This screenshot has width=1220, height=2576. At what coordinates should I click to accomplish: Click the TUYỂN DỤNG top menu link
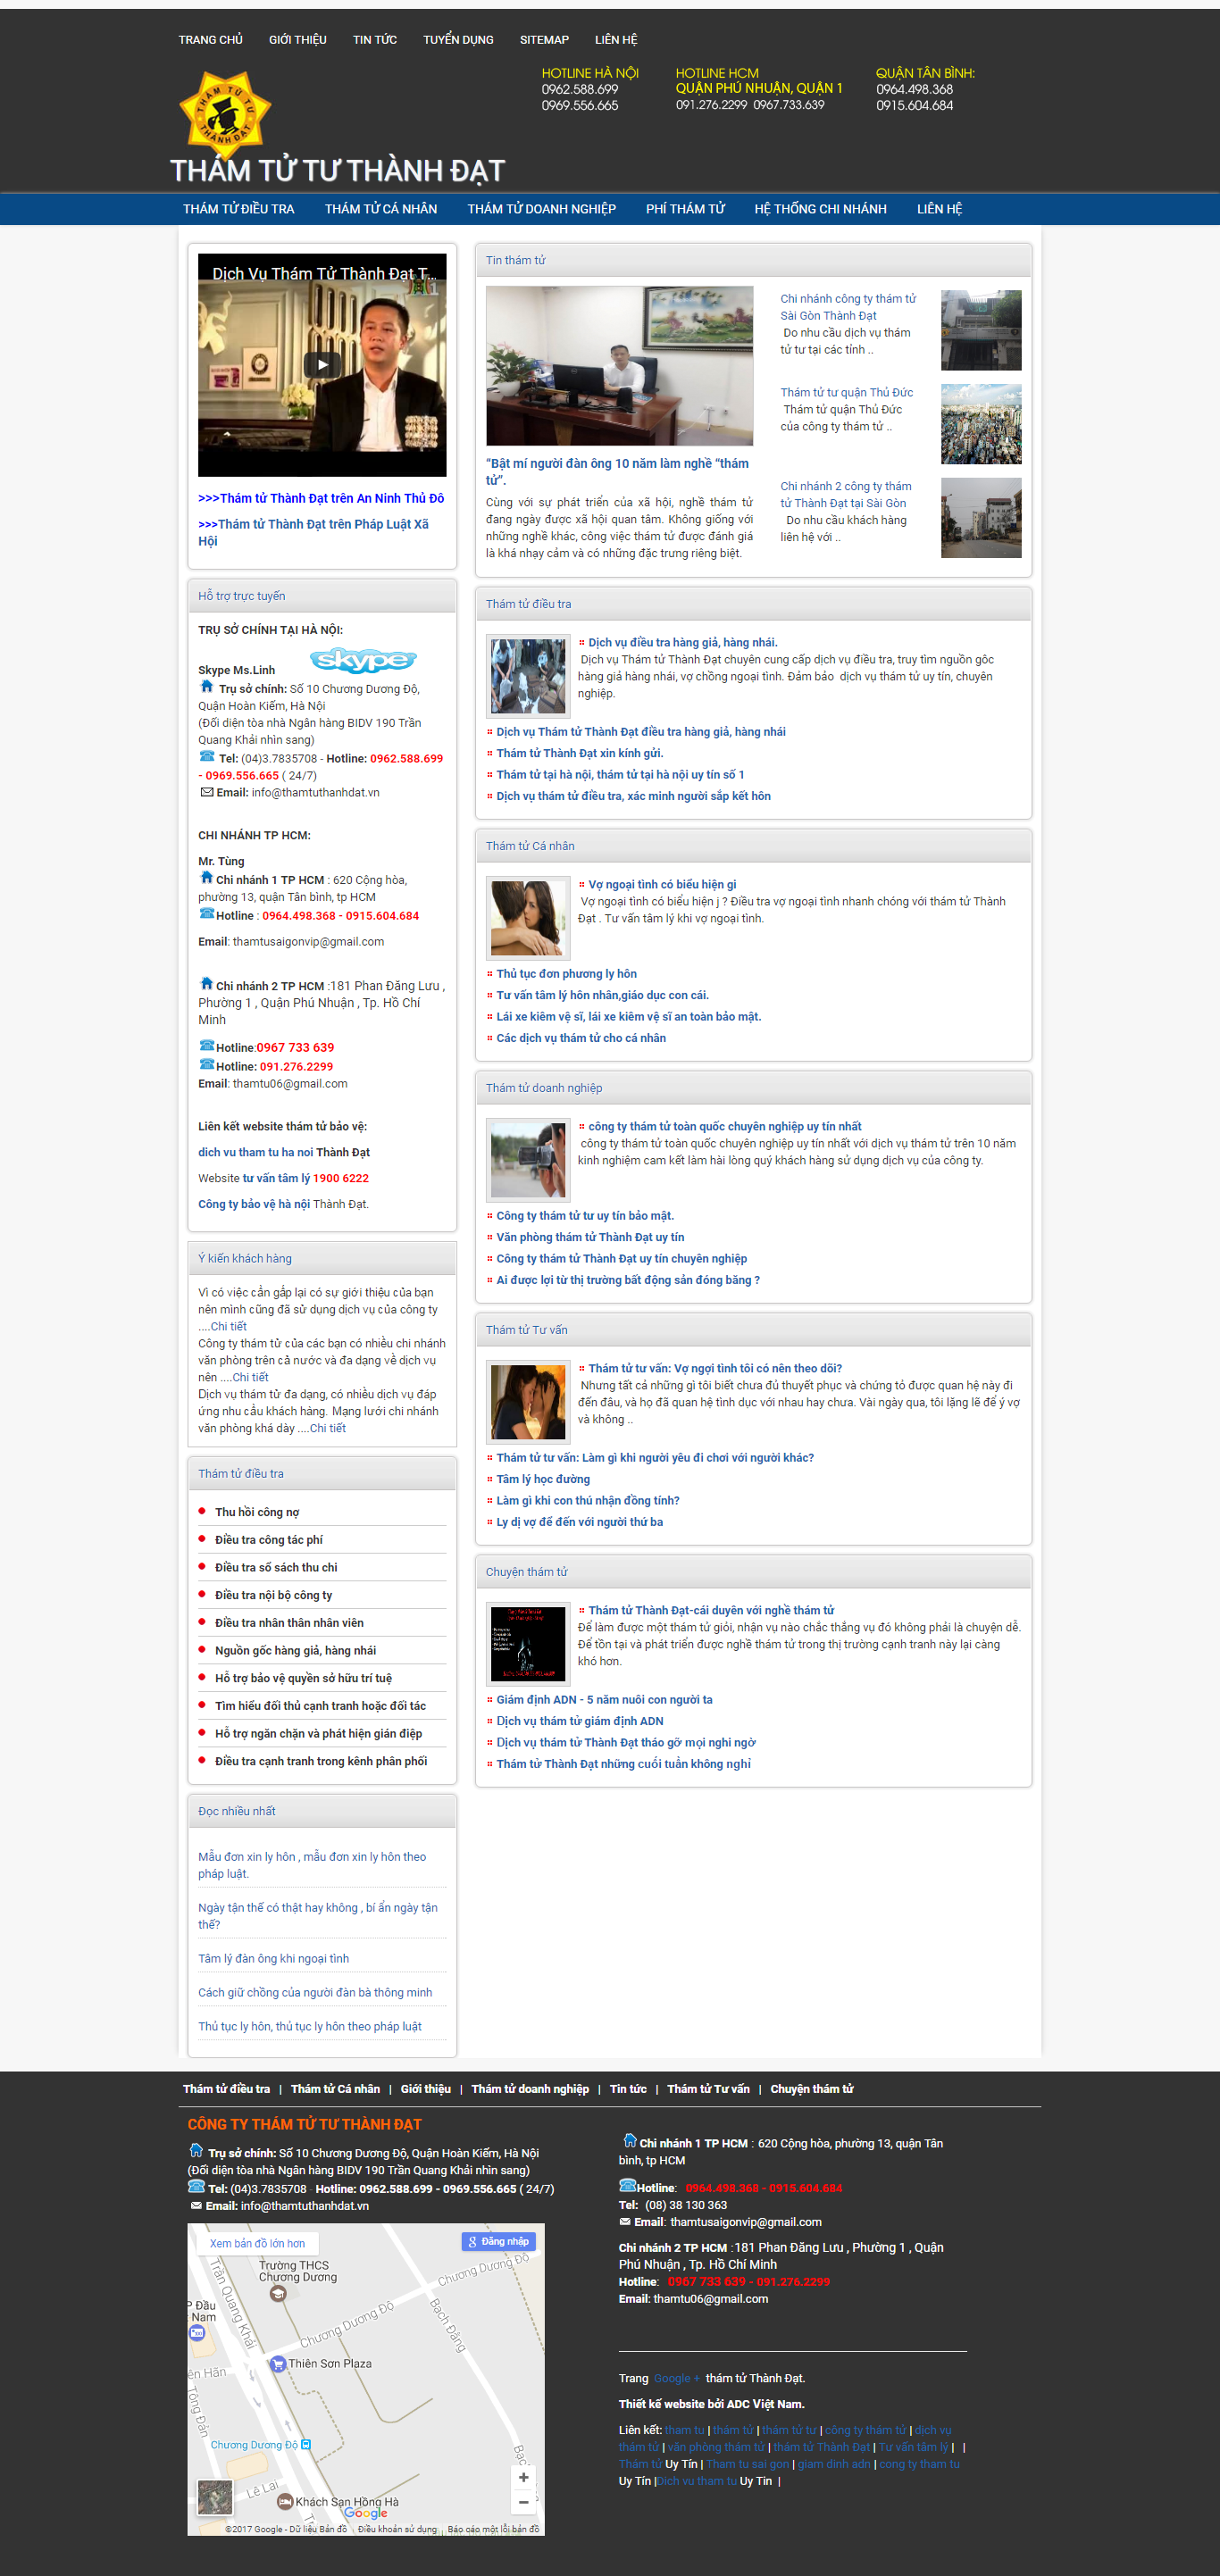[x=458, y=40]
